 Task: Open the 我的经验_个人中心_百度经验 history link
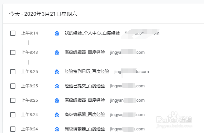92,33
